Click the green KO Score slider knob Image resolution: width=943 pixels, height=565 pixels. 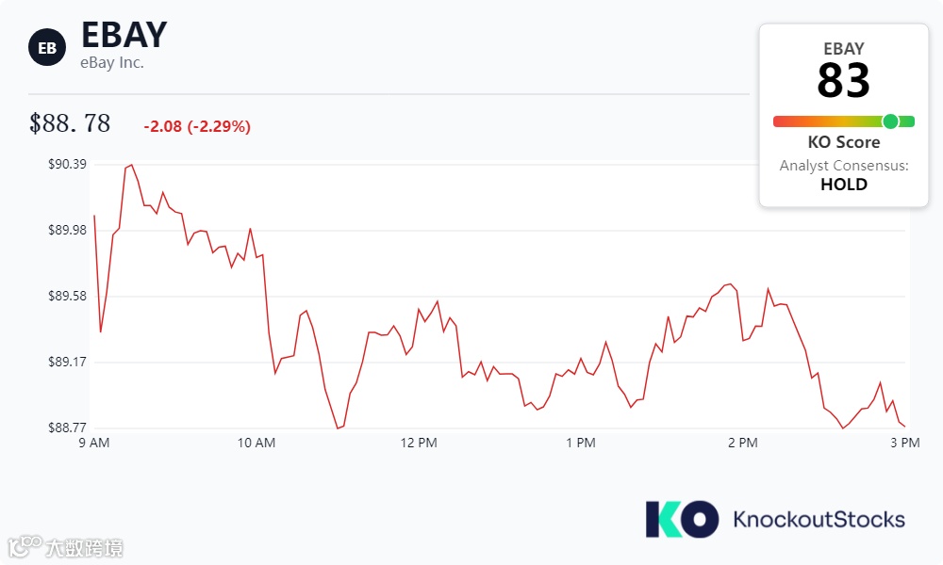[x=890, y=121]
